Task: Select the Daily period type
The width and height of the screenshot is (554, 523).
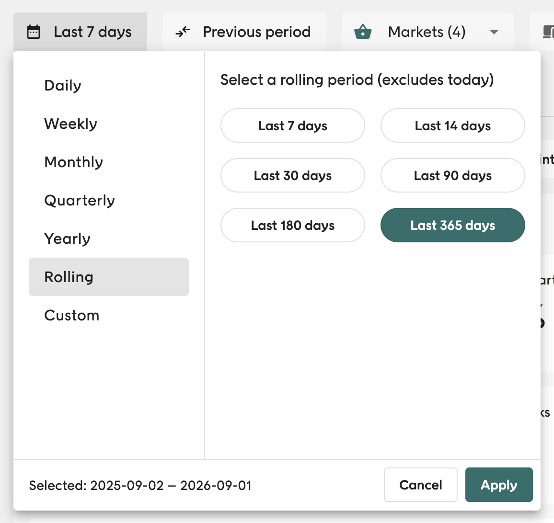Action: coord(109,85)
